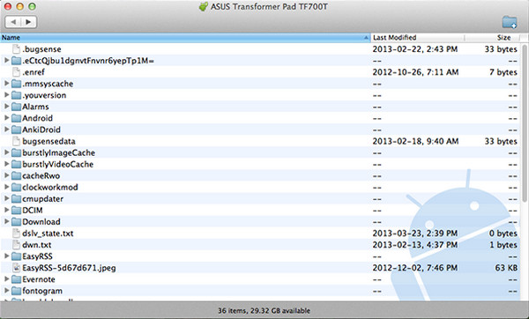Select the Evernote folder icon
The height and width of the screenshot is (319, 529).
(16, 279)
